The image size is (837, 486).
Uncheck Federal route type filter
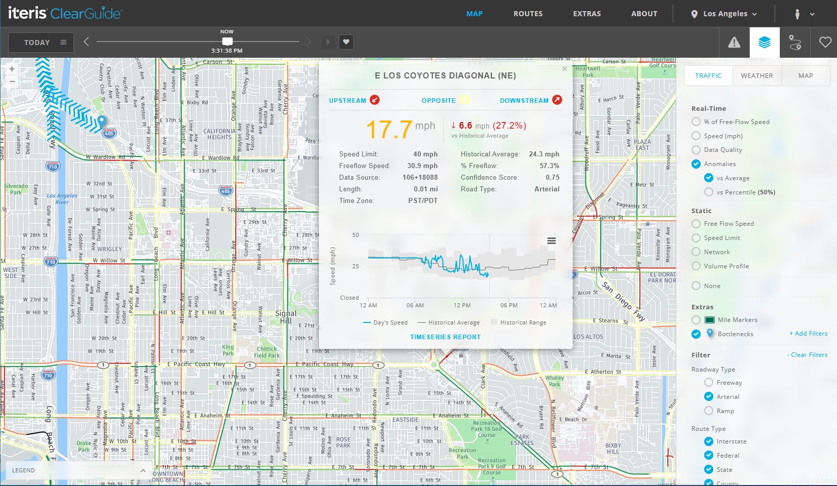point(709,456)
